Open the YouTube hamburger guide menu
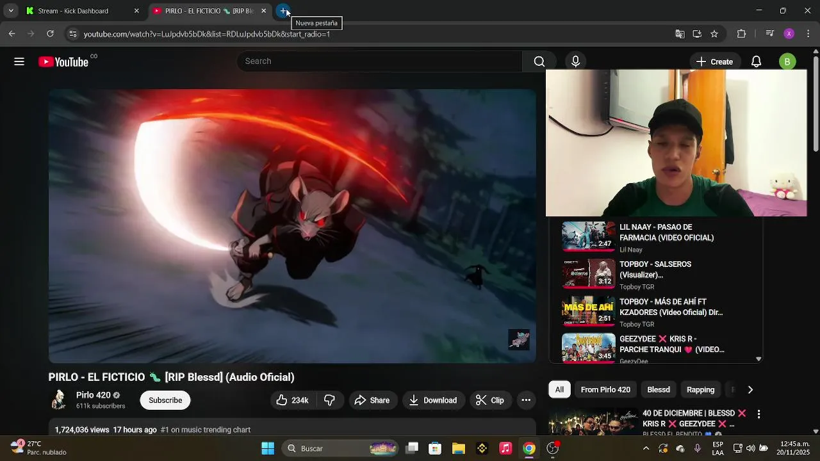The height and width of the screenshot is (461, 820). click(19, 61)
